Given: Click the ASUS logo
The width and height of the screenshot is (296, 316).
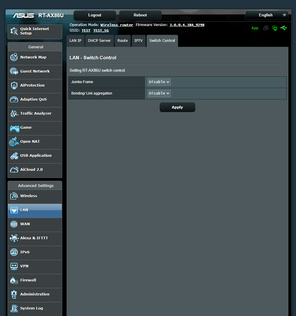Looking at the screenshot, I should pyautogui.click(x=24, y=16).
